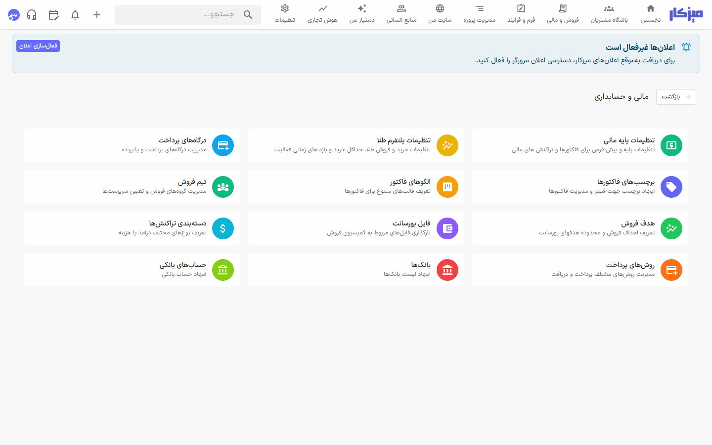Screen dimensions: 712x445
Task: Click the plus add-new icon
Action: 97,15
